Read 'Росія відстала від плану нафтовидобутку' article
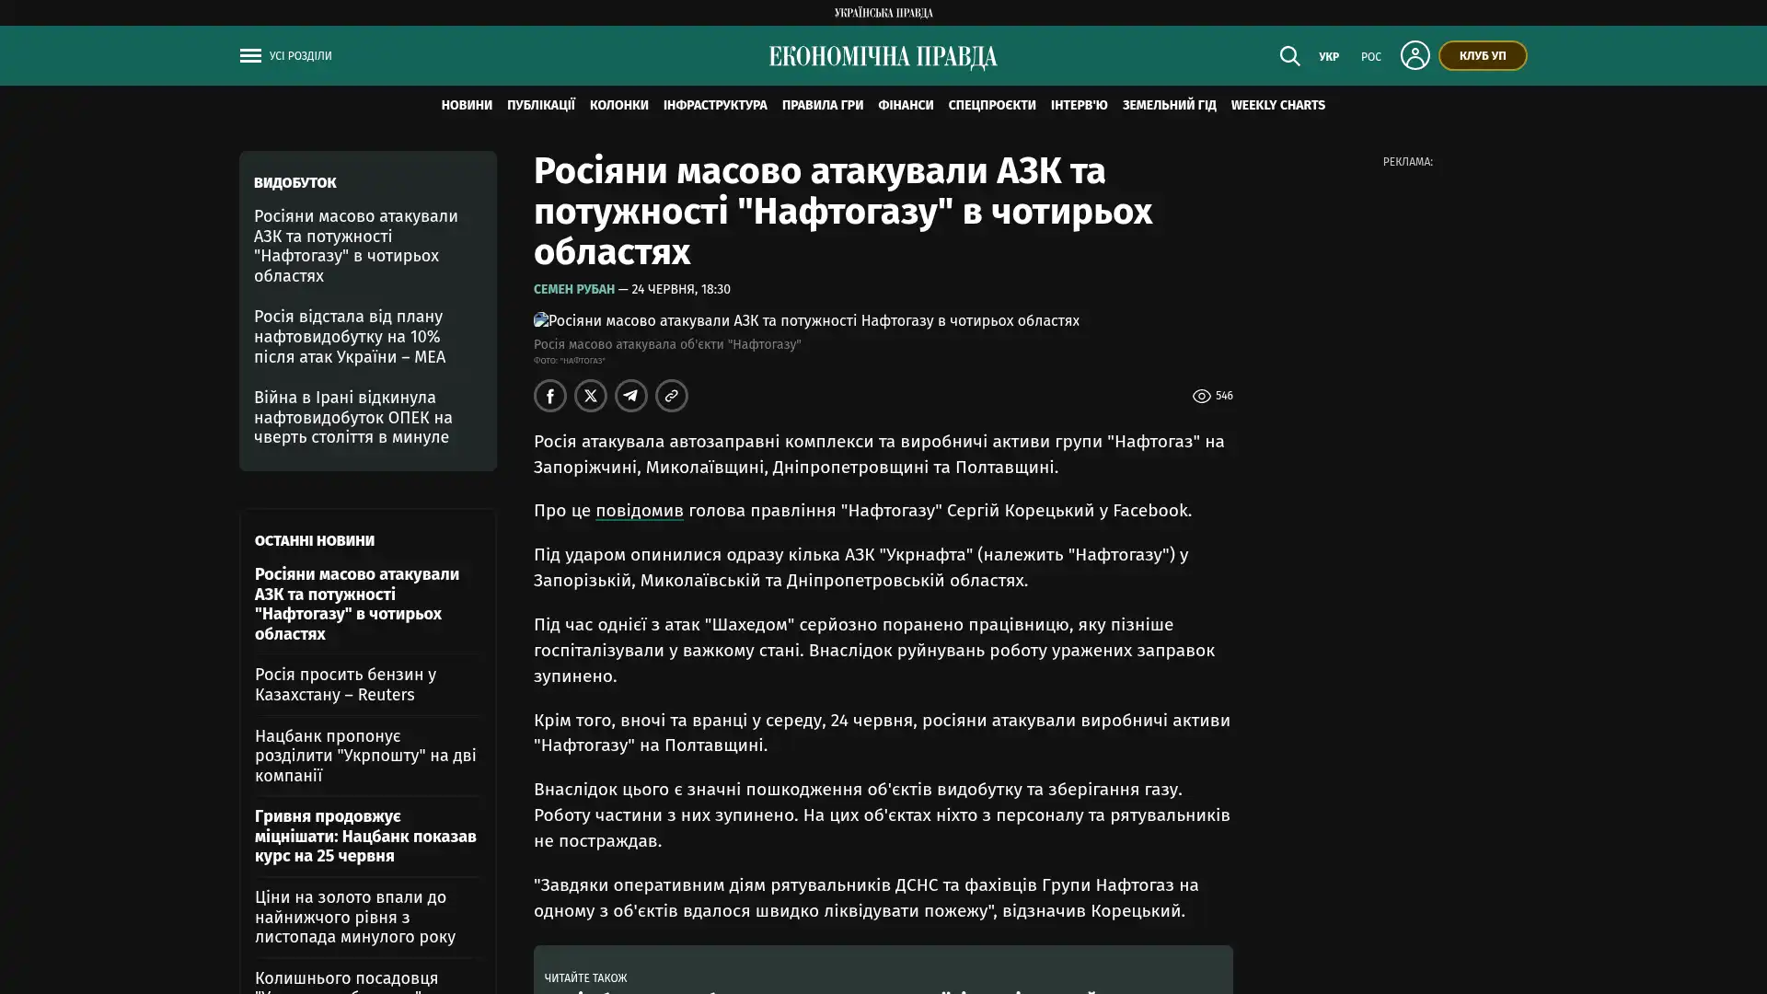This screenshot has width=1767, height=994. click(350, 337)
